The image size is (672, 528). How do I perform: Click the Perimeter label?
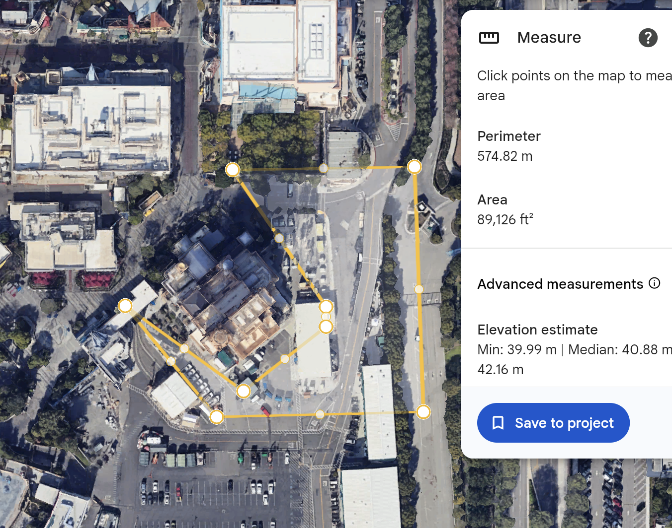[508, 136]
